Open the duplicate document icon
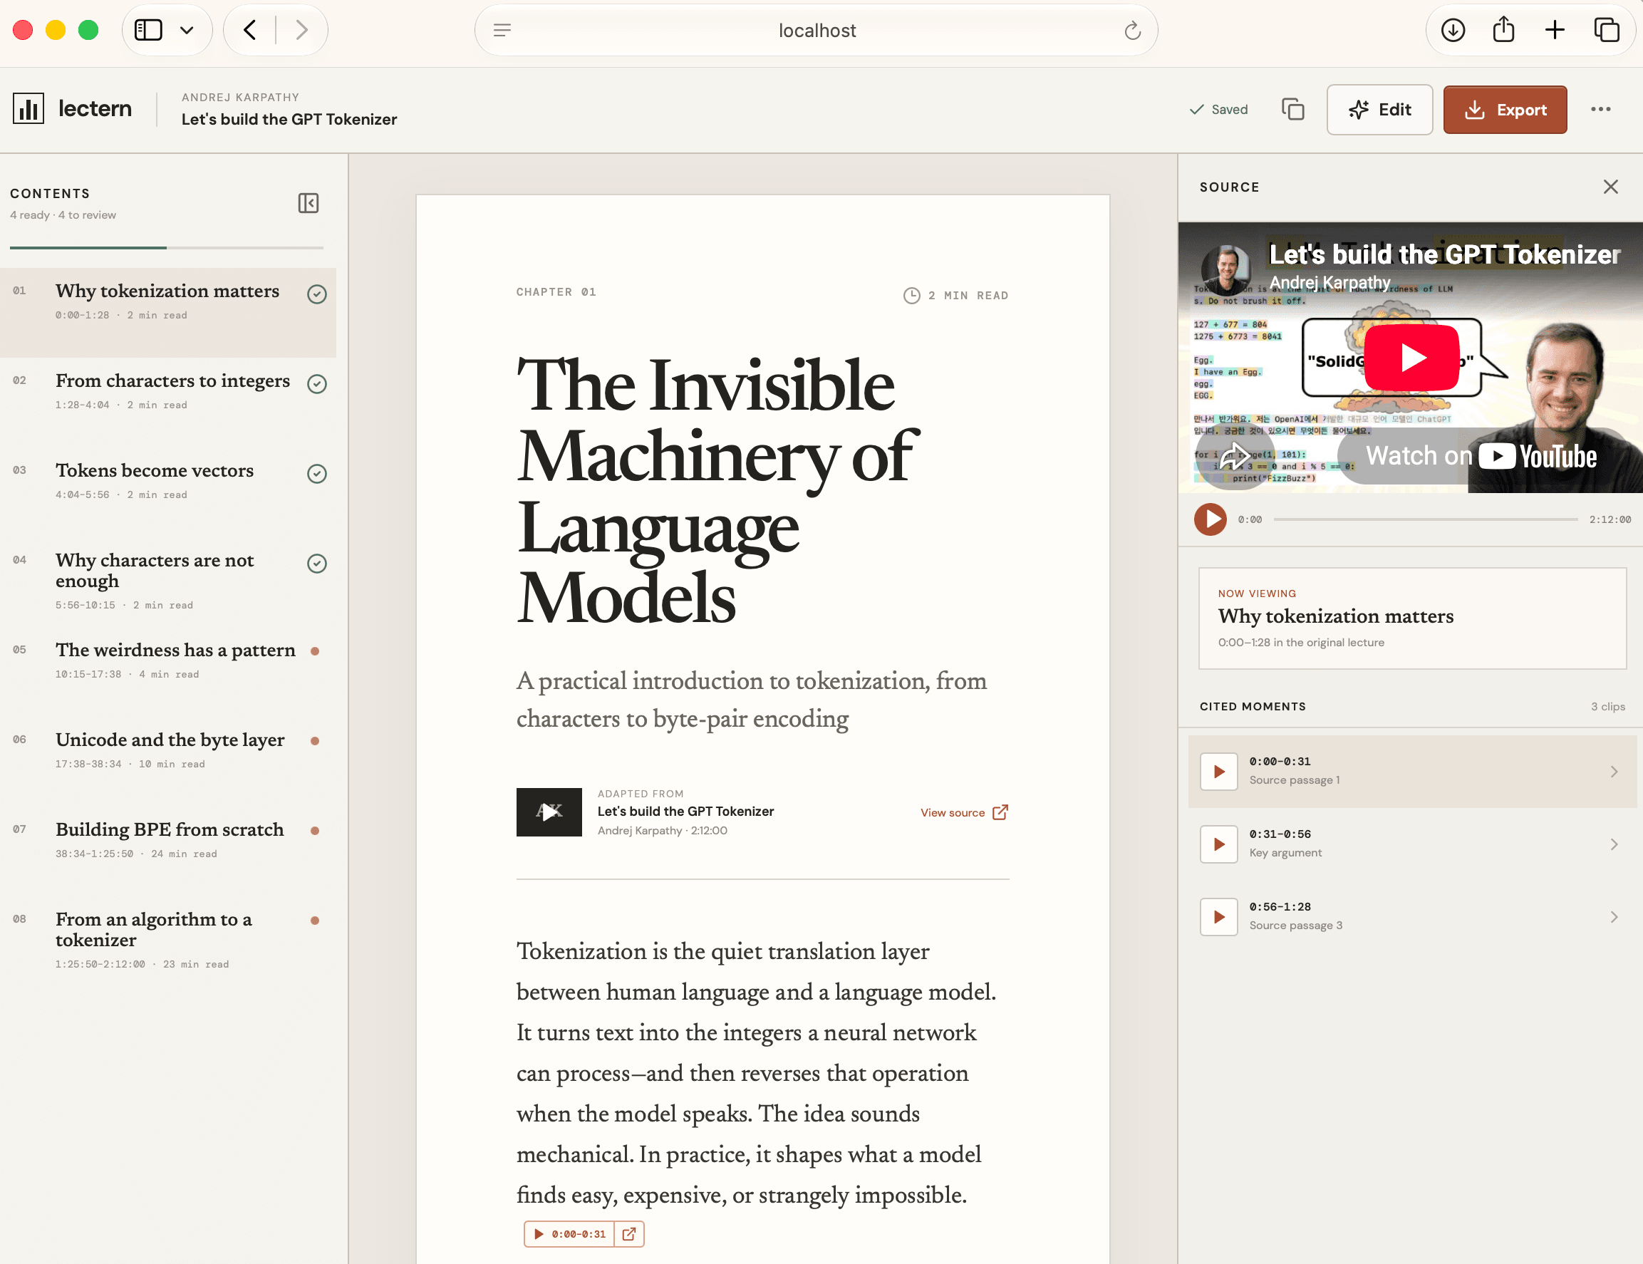The height and width of the screenshot is (1264, 1643). point(1292,110)
